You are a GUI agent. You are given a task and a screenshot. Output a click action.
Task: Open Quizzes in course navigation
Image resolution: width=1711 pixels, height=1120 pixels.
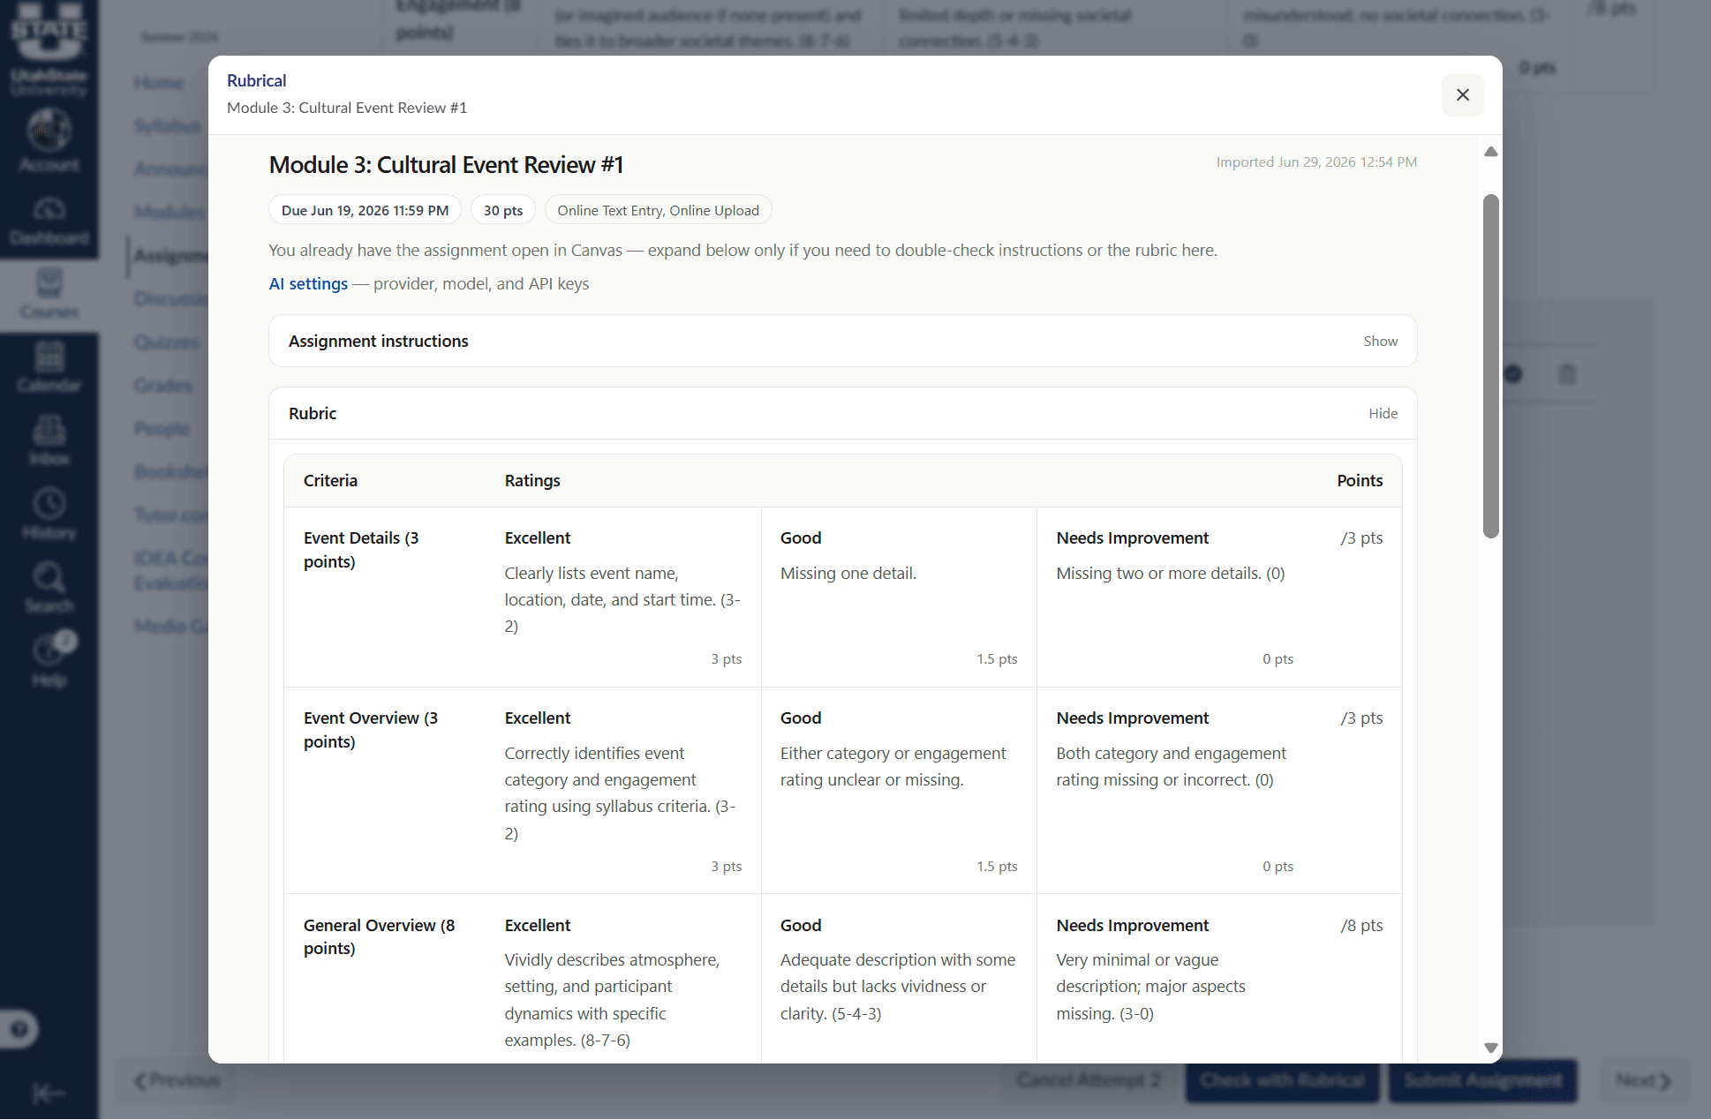pyautogui.click(x=167, y=342)
